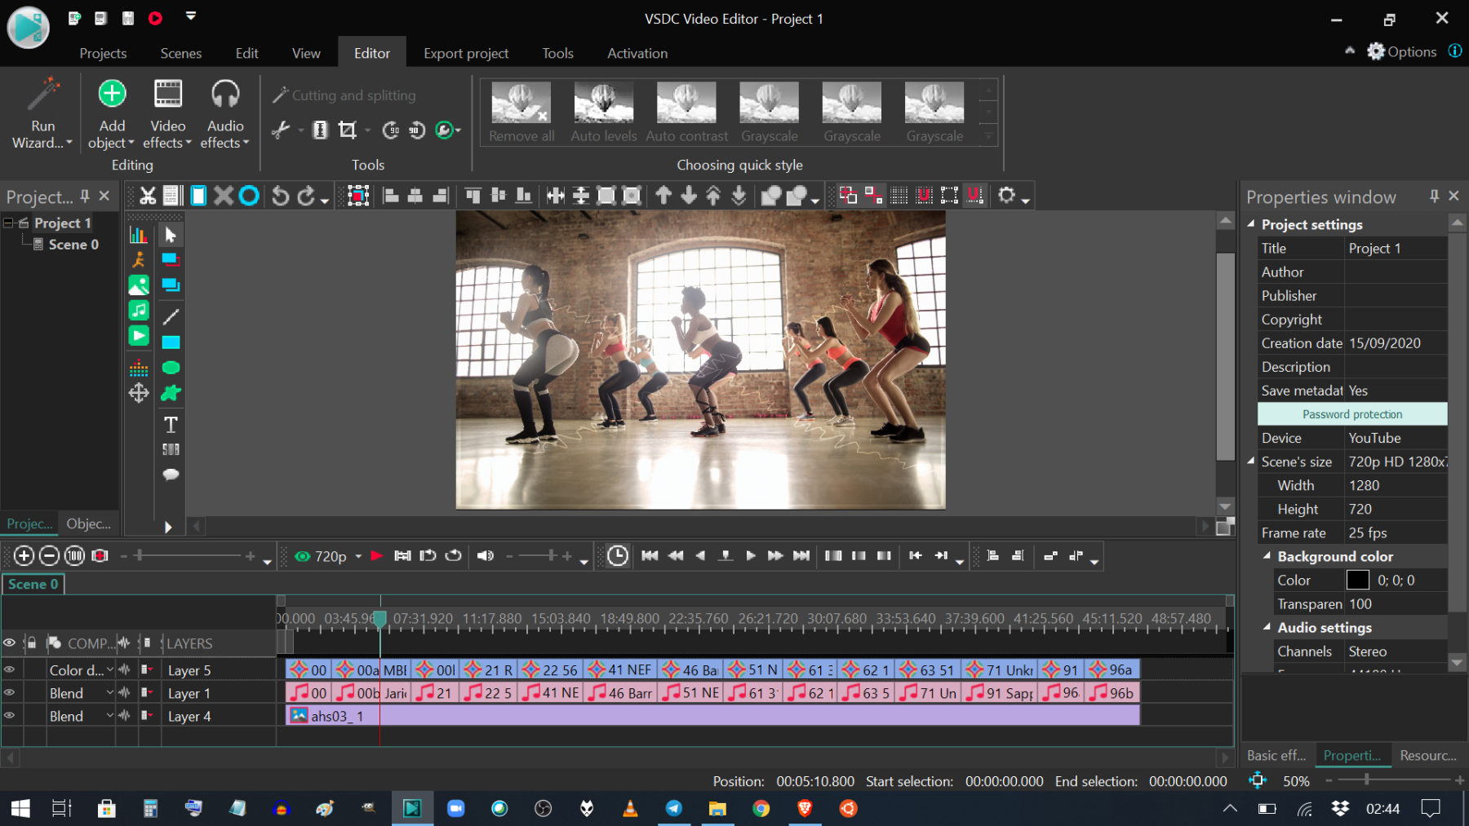Collapse the Project settings section
The image size is (1469, 826).
[x=1253, y=224]
